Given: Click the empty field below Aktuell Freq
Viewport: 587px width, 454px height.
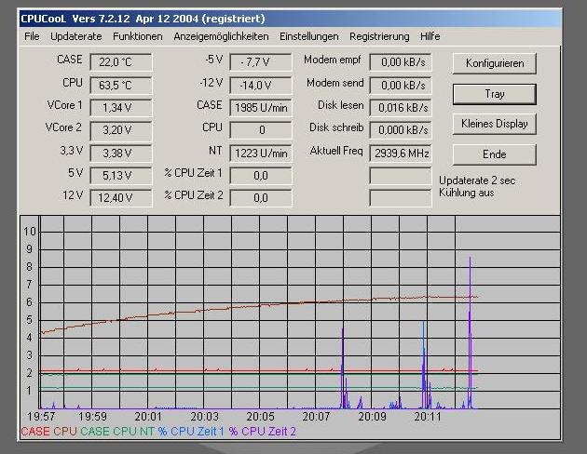Looking at the screenshot, I should (401, 175).
